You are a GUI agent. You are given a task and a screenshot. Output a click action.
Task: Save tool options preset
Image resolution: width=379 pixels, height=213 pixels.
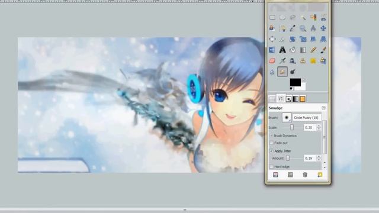tap(275, 175)
